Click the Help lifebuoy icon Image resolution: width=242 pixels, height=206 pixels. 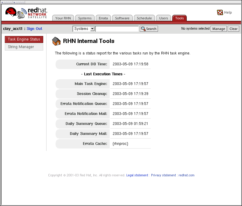(x=220, y=12)
